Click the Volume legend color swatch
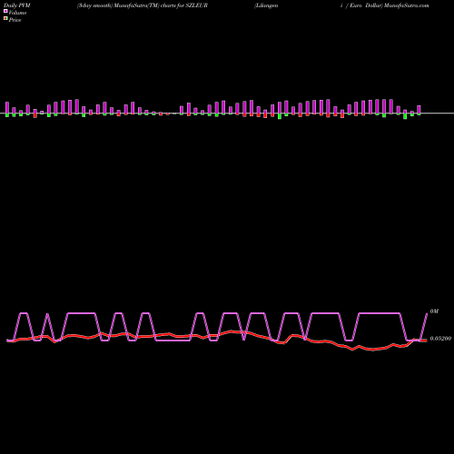The width and height of the screenshot is (454, 454). coord(5,12)
